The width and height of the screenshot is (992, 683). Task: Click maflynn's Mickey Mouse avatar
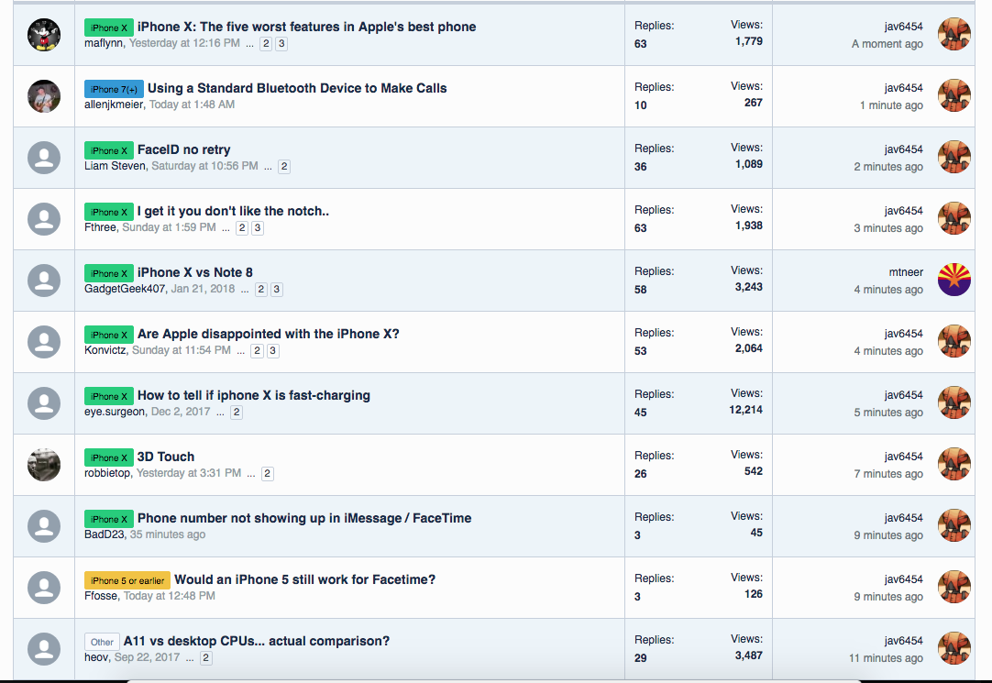click(44, 35)
